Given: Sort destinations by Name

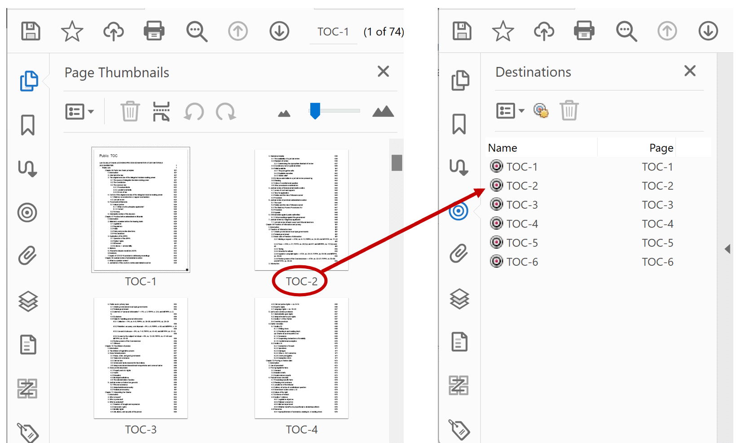Looking at the screenshot, I should tap(502, 147).
